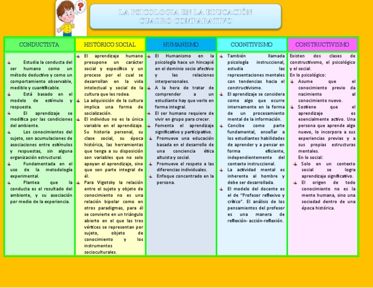
Task: Click the thinking boy cartoon image
Action: point(71,18)
